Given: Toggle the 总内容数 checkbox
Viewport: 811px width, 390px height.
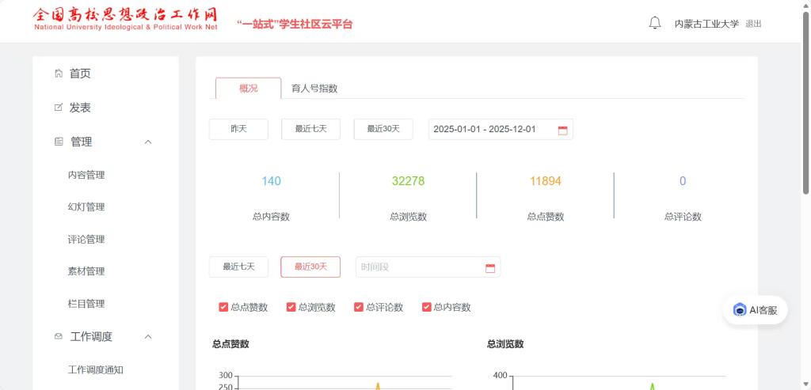Looking at the screenshot, I should coord(426,307).
